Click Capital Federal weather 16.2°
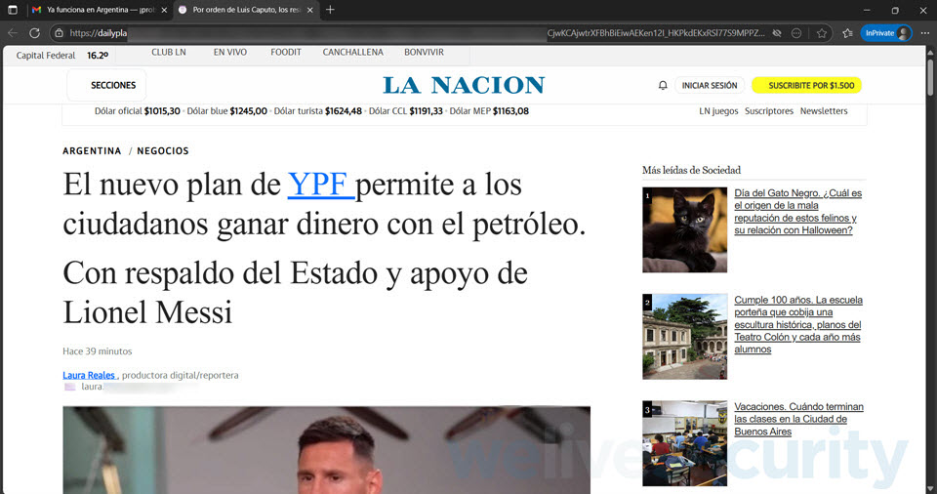937x494 pixels. pyautogui.click(x=62, y=56)
